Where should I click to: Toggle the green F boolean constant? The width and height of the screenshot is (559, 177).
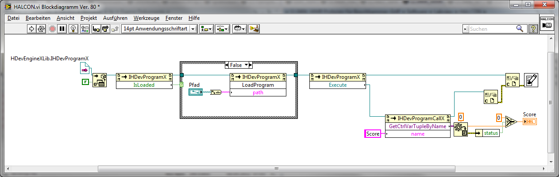point(85,81)
